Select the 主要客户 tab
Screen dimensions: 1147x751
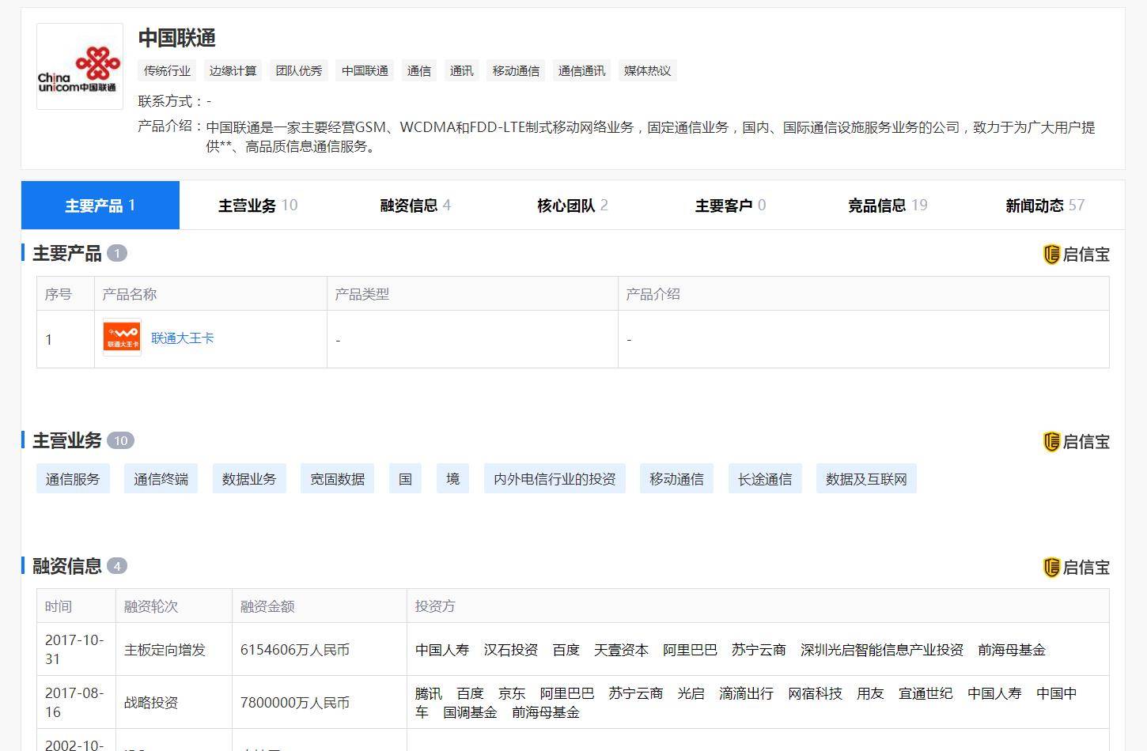(x=730, y=206)
